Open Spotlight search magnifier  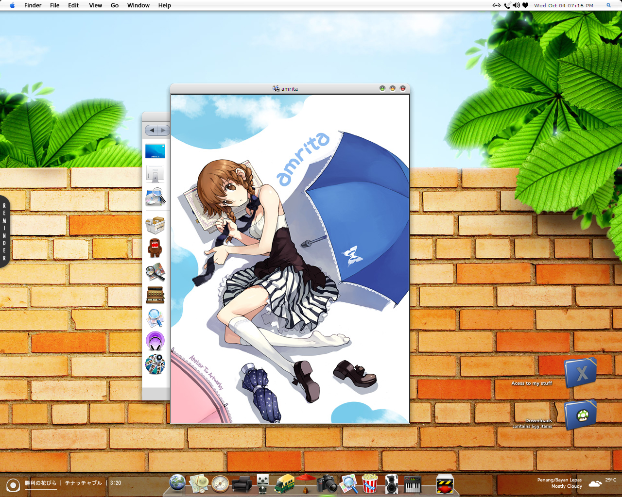click(608, 5)
